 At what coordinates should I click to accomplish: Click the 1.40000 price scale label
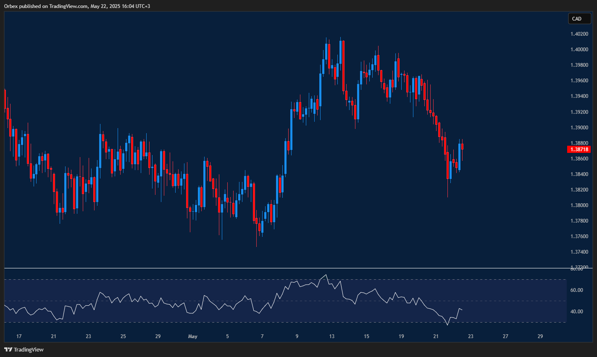579,50
